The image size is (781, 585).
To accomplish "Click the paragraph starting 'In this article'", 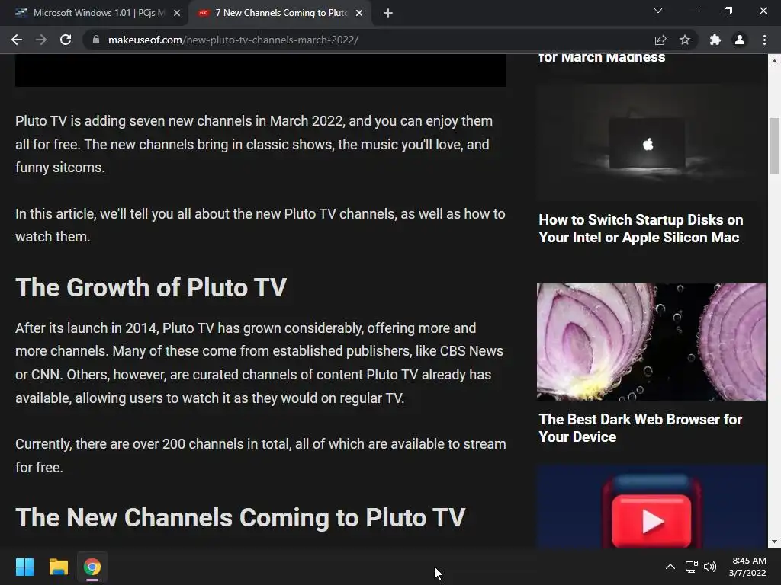I will coord(260,225).
